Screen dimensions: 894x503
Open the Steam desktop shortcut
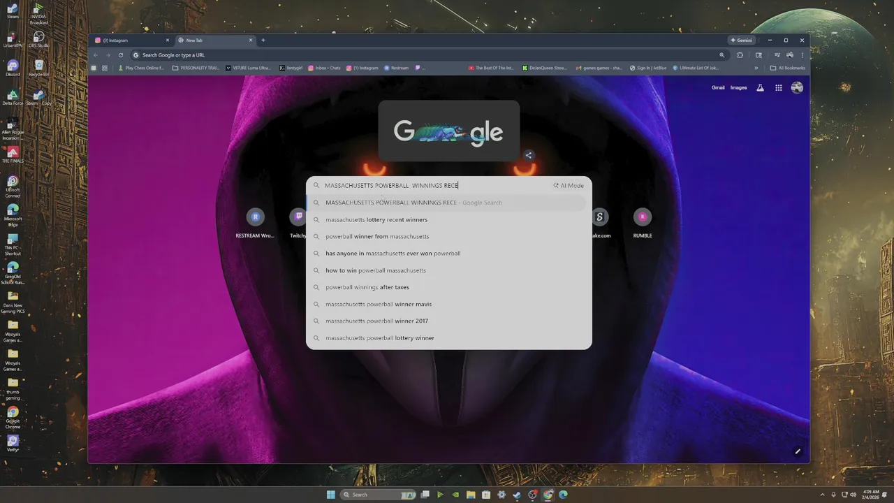click(13, 10)
